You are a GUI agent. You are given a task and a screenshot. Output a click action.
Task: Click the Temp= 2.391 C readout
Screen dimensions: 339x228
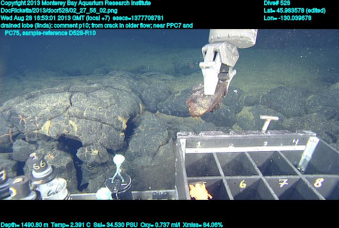coord(71,225)
